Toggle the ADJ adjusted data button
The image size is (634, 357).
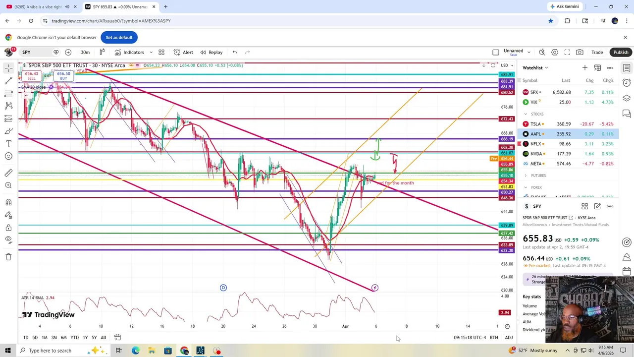click(509, 338)
